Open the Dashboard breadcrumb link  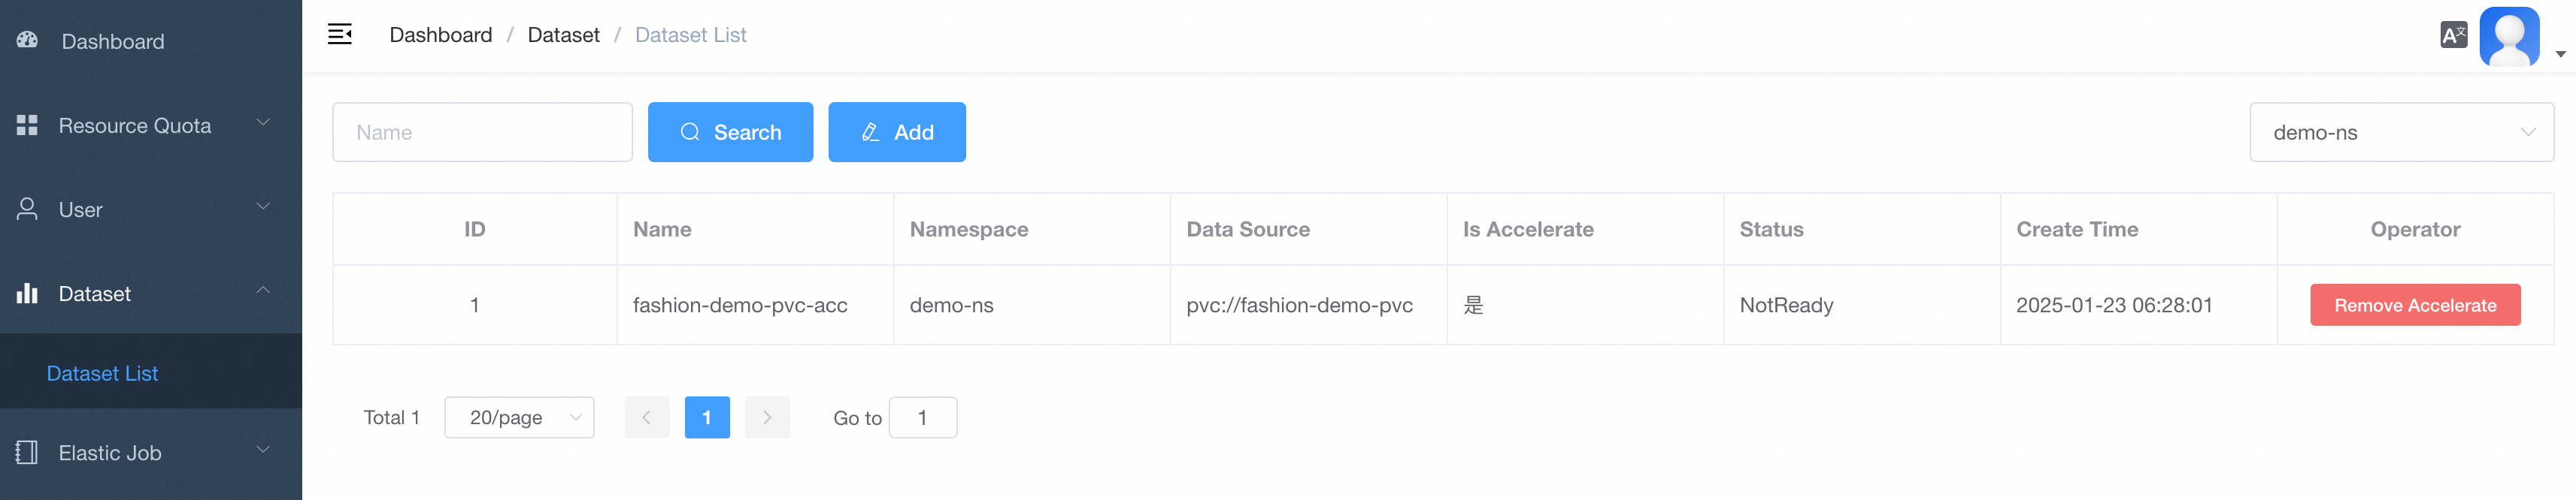coord(440,35)
